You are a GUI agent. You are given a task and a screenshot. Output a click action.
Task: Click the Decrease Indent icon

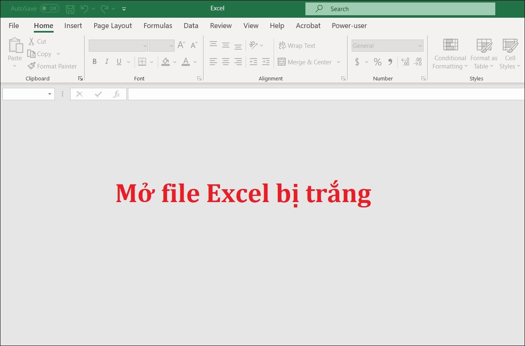coord(253,62)
